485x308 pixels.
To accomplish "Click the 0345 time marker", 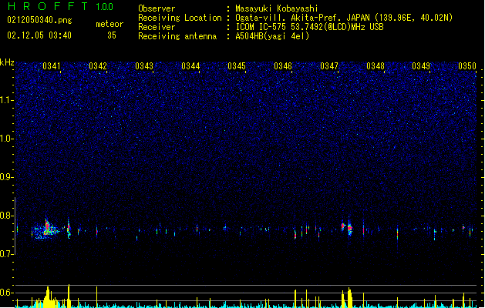I will click(x=237, y=66).
